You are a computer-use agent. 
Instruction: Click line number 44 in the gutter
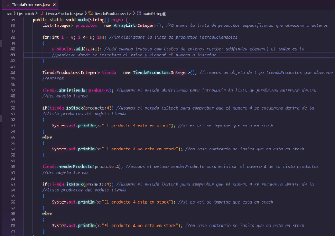coord(13,72)
